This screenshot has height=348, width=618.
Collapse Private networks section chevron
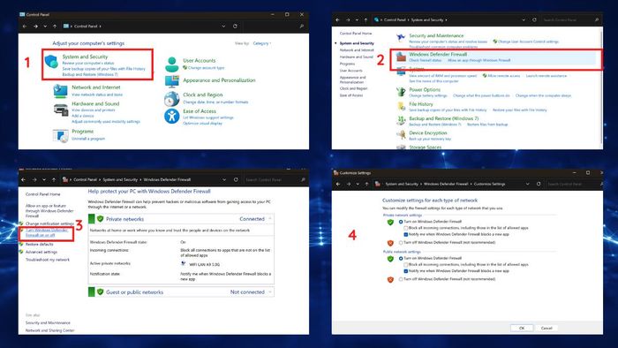[x=270, y=219]
